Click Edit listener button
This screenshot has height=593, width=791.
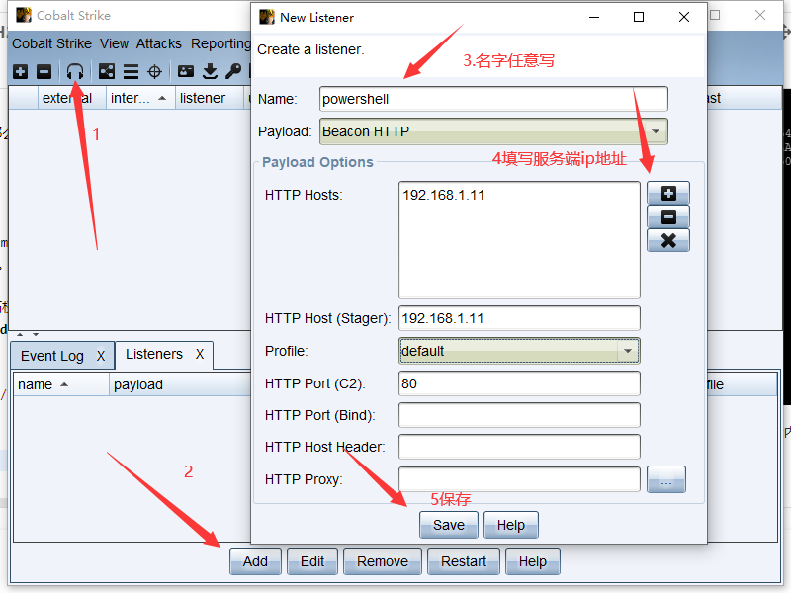(x=312, y=561)
